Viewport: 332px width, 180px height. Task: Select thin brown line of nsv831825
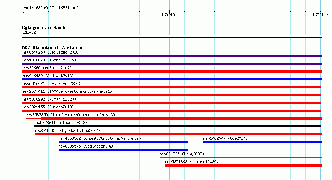point(241,157)
